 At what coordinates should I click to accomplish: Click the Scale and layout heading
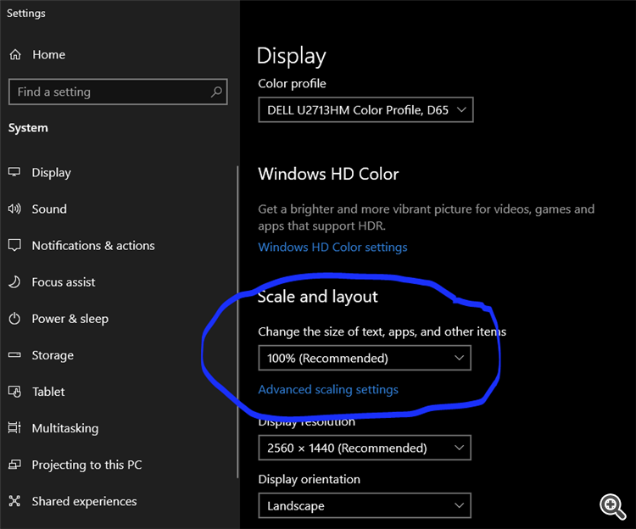click(x=318, y=297)
